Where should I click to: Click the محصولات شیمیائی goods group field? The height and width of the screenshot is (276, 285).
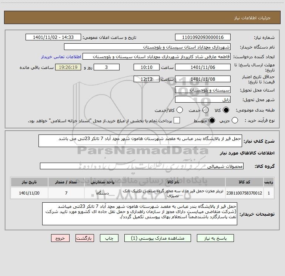tap(142, 166)
